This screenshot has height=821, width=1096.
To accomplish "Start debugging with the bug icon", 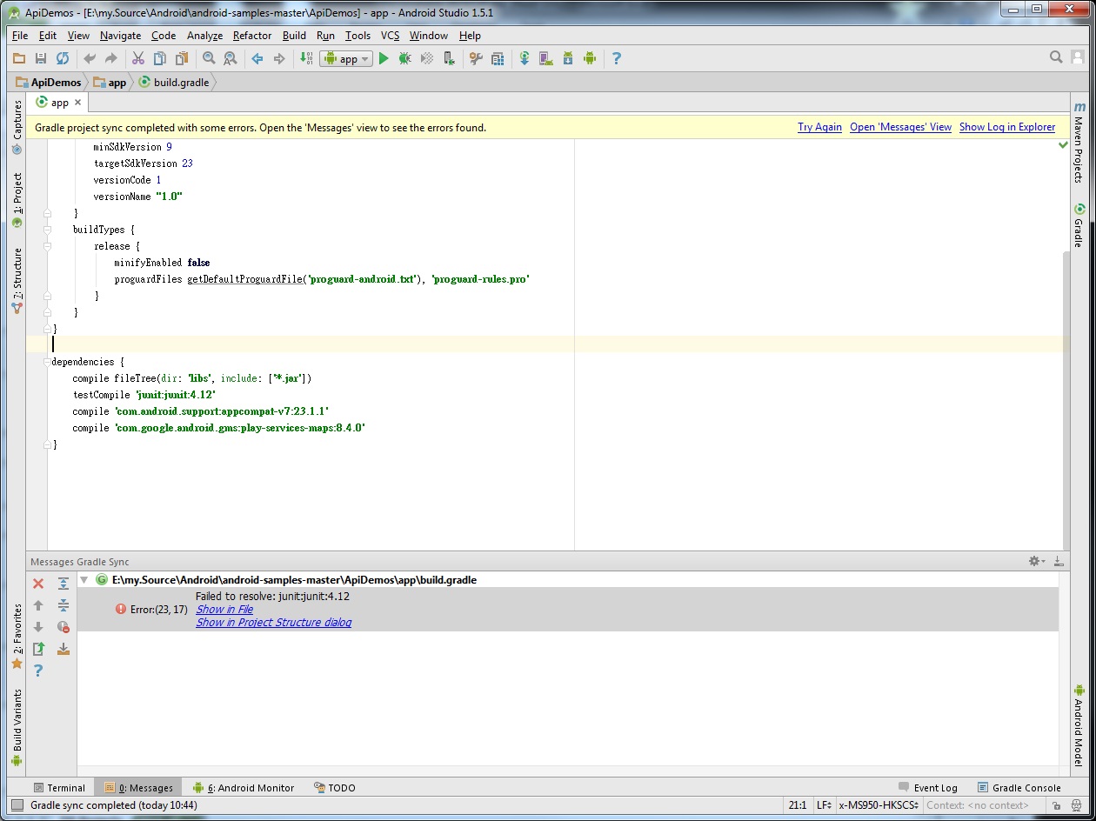I will (405, 58).
